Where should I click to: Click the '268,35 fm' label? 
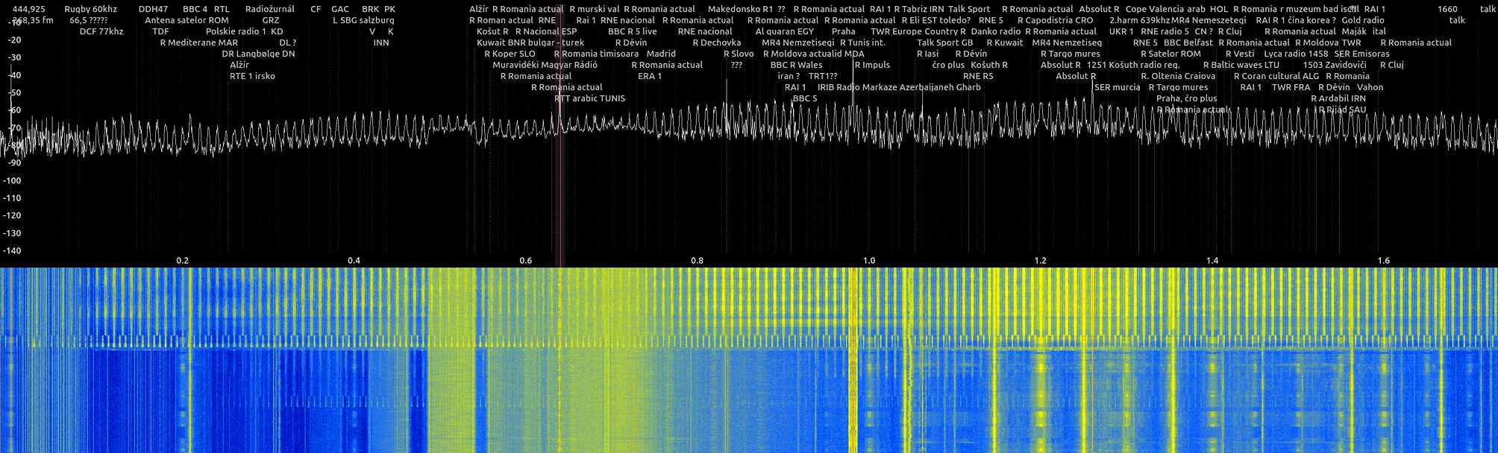(x=34, y=20)
